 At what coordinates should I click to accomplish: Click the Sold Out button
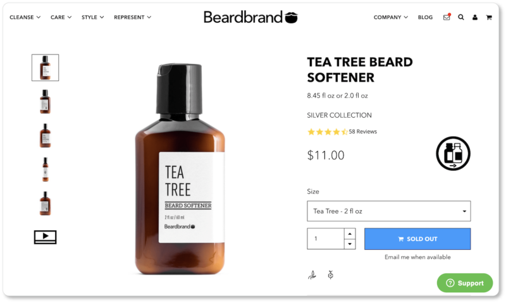[417, 238]
